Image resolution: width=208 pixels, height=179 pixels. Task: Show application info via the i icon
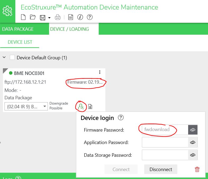tap(80, 17)
